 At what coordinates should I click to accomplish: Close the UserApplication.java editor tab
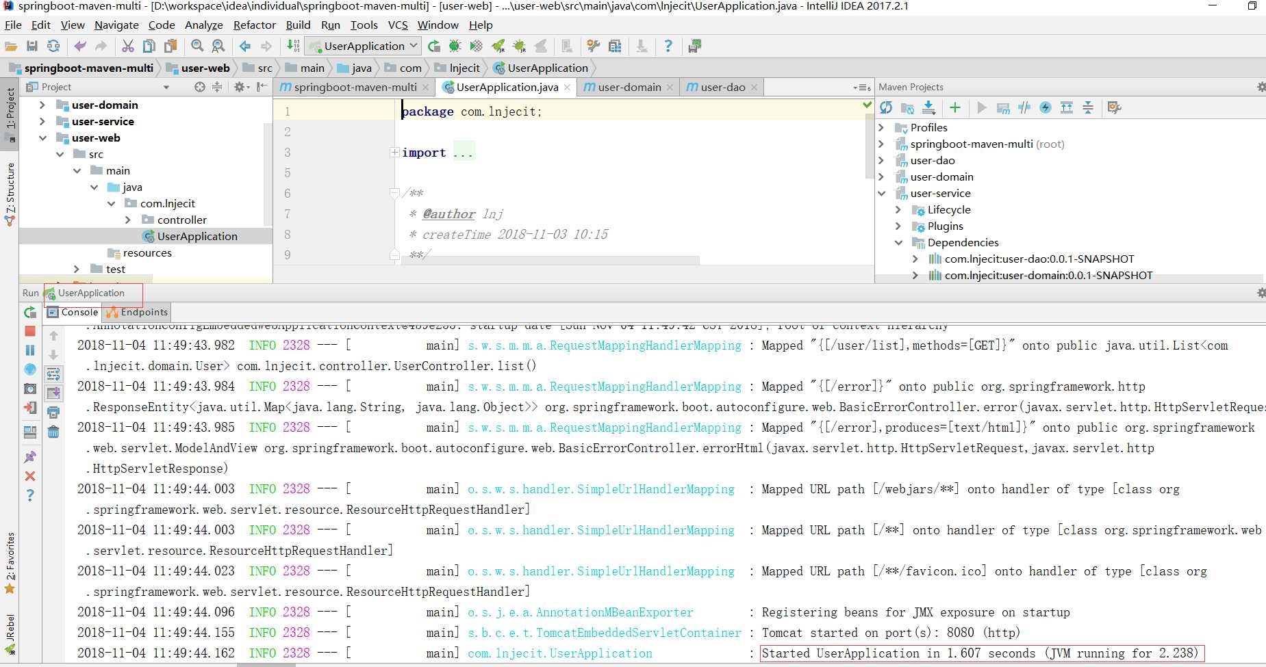tap(567, 87)
